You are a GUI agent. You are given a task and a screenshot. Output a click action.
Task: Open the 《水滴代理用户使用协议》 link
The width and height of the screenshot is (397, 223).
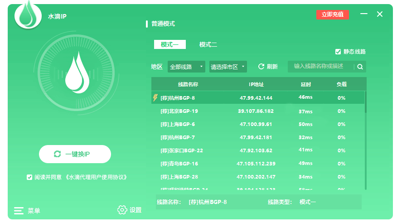click(96, 177)
